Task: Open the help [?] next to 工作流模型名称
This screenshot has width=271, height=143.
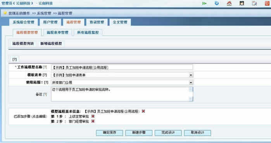Action: click(x=45, y=67)
